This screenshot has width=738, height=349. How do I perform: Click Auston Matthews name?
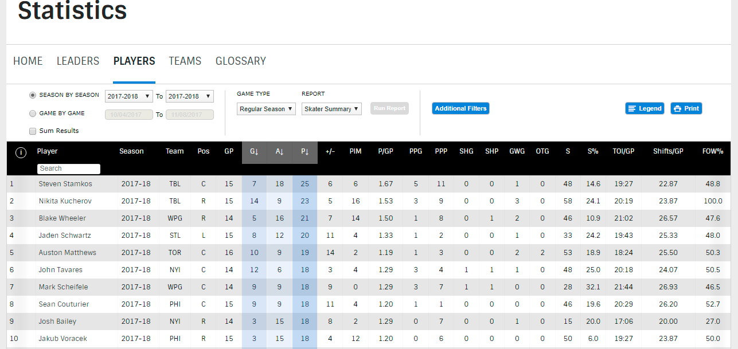pos(67,253)
